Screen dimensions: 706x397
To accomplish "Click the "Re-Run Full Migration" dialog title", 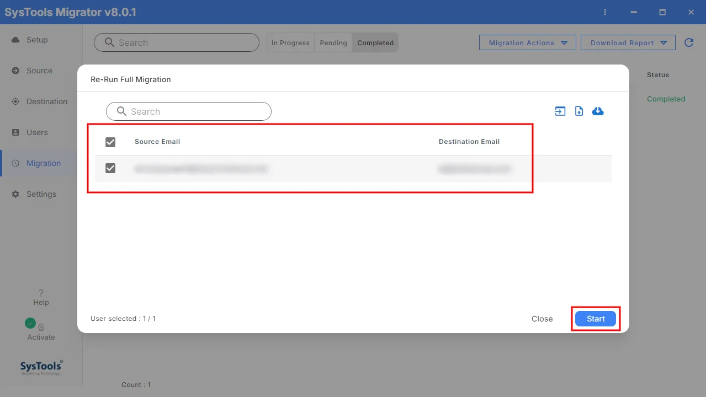I will pyautogui.click(x=131, y=79).
